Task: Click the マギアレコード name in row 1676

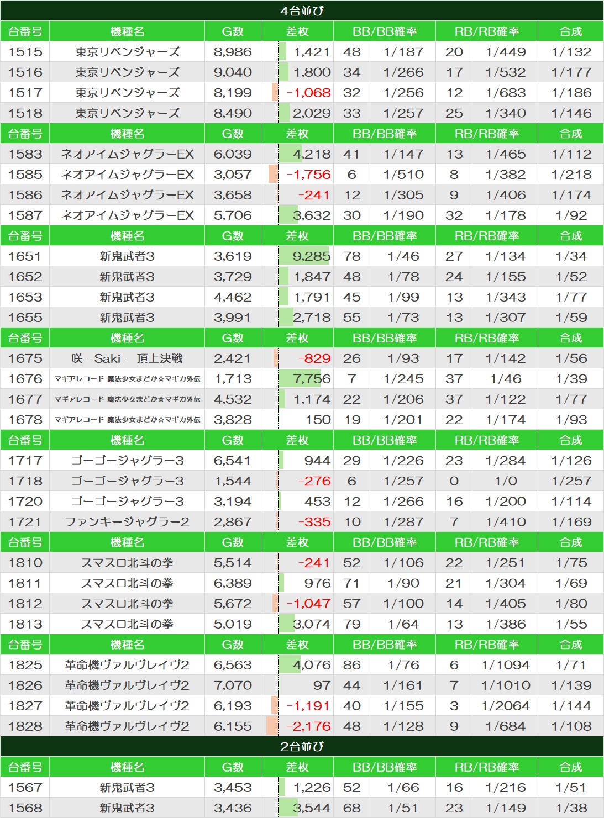Action: tap(128, 379)
